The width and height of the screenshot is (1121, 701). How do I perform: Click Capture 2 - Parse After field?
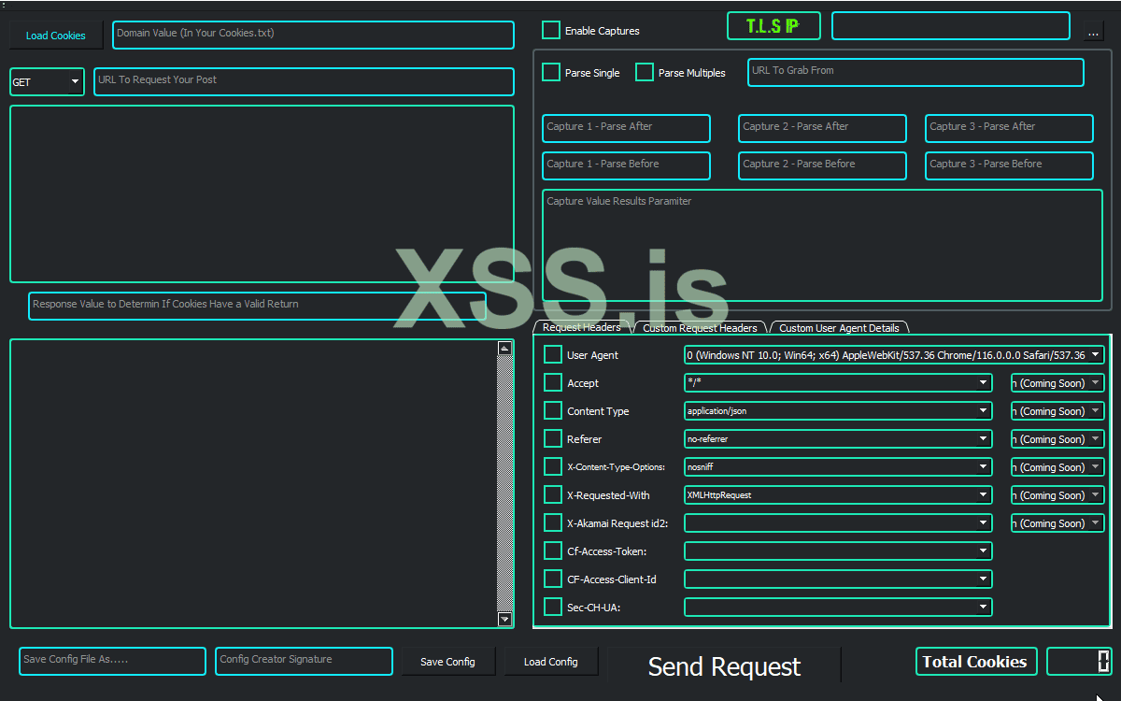click(822, 128)
